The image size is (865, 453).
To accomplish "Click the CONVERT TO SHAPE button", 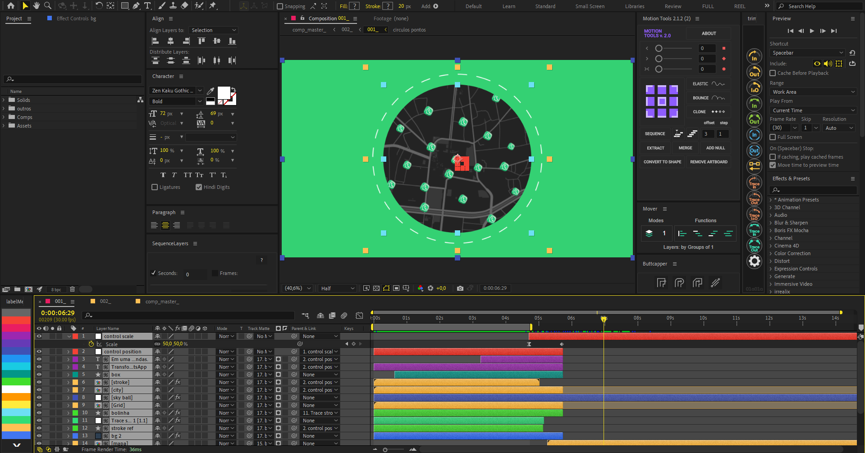I will tap(662, 162).
